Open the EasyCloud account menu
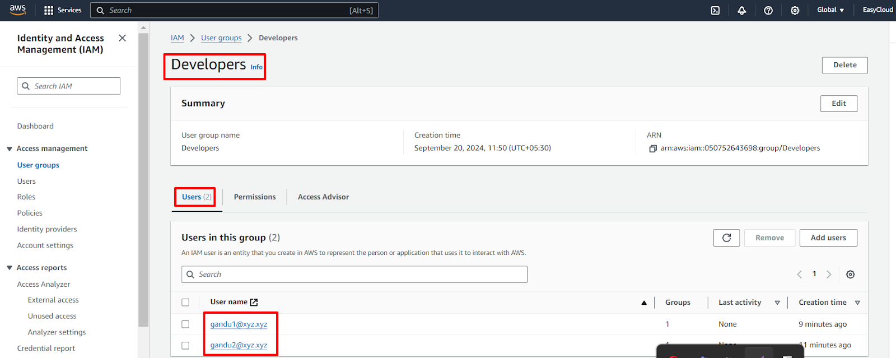Image resolution: width=896 pixels, height=358 pixels. coord(878,10)
